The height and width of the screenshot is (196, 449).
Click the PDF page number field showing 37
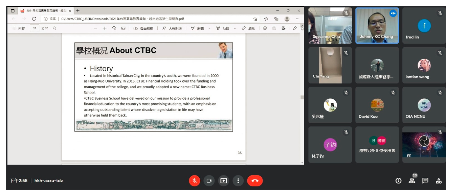point(35,28)
